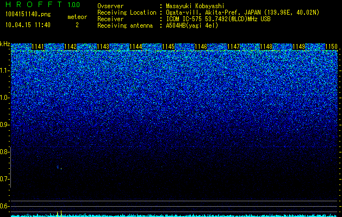Click the 1149 time marker
This screenshot has height=217, width=342.
point(299,47)
